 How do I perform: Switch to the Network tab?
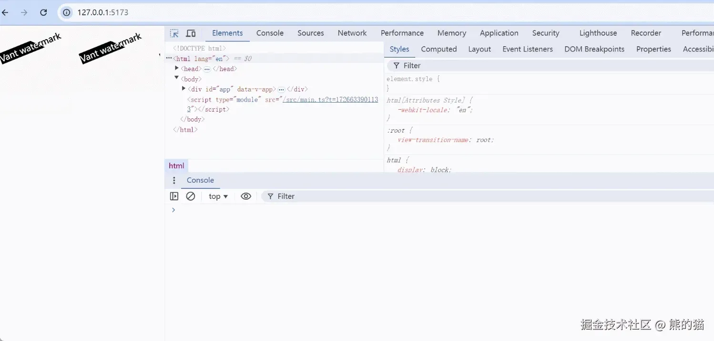(352, 33)
